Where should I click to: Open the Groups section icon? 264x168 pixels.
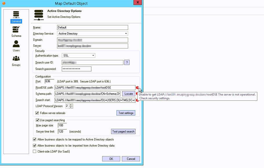pyautogui.click(x=16, y=61)
